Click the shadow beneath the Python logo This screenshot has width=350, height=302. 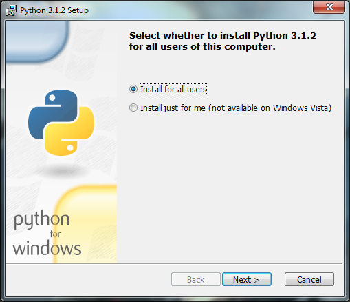point(62,171)
